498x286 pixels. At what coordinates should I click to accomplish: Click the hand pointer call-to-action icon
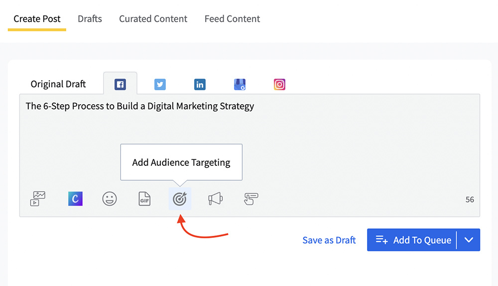point(251,199)
